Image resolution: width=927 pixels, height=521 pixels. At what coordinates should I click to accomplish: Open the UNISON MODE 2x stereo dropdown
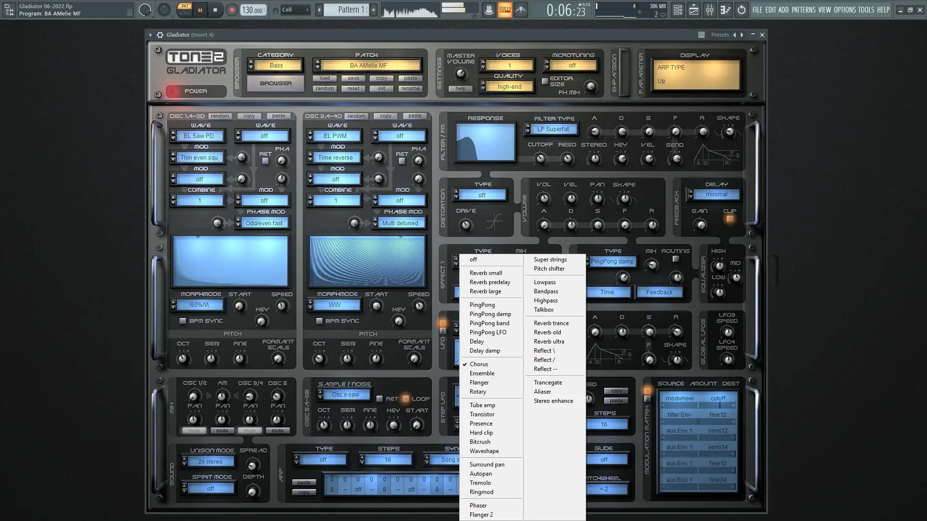(x=210, y=462)
